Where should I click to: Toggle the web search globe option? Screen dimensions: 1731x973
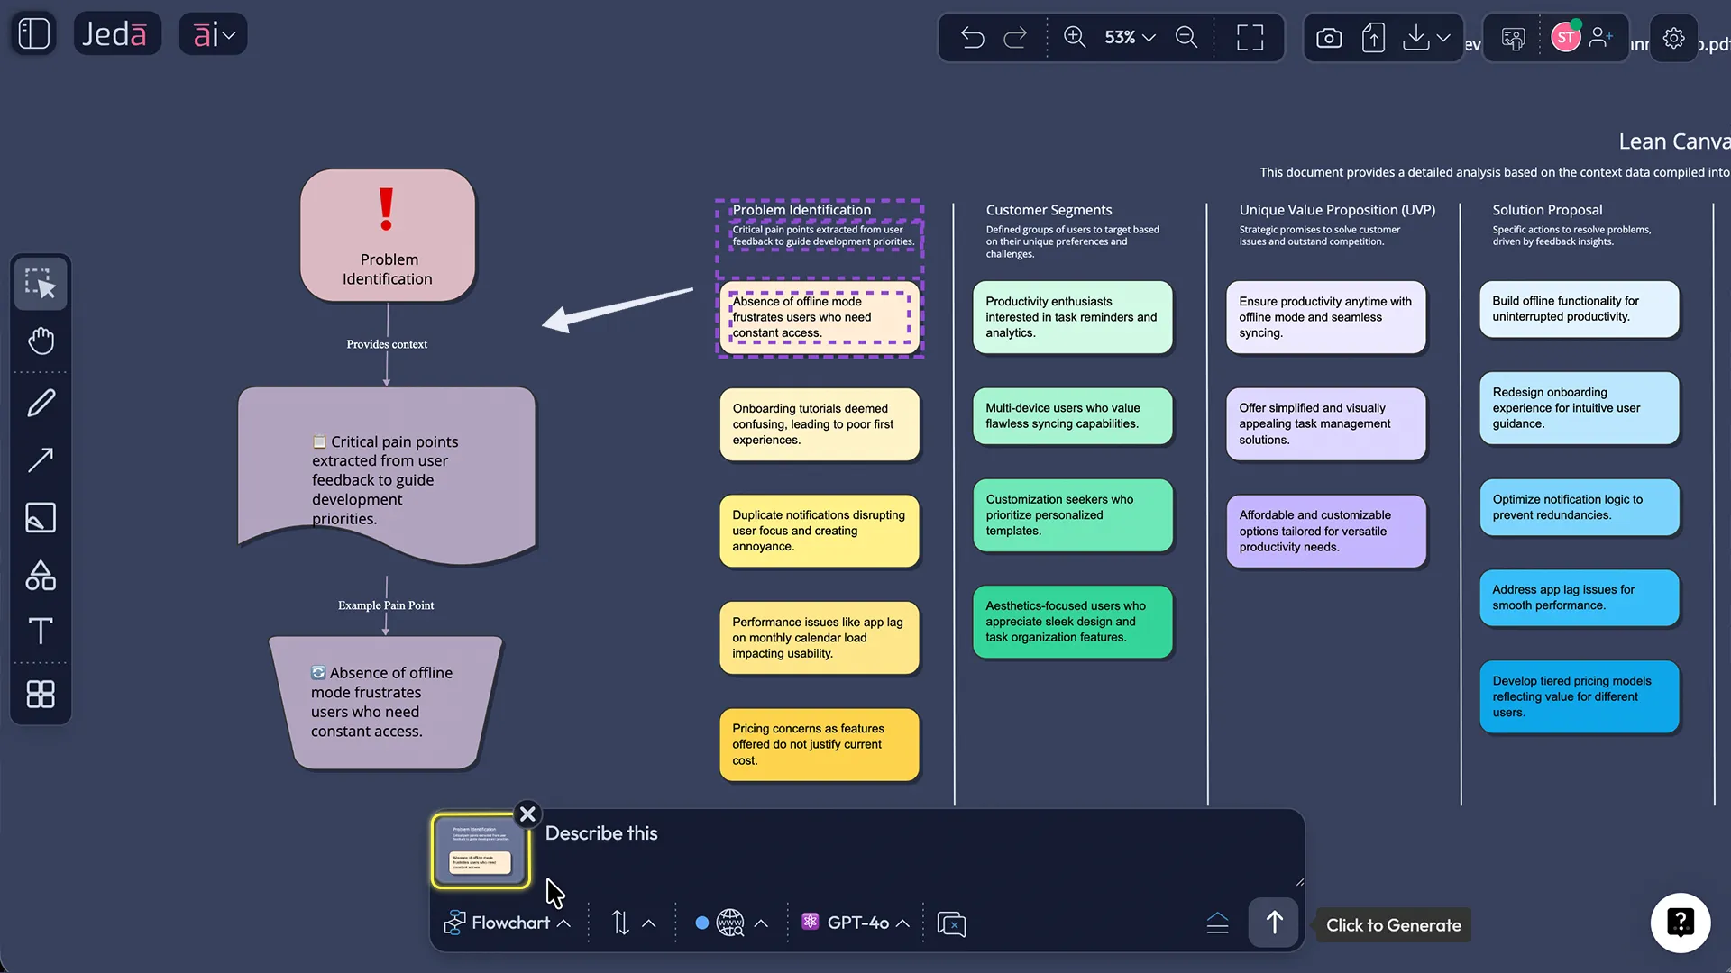tap(729, 922)
